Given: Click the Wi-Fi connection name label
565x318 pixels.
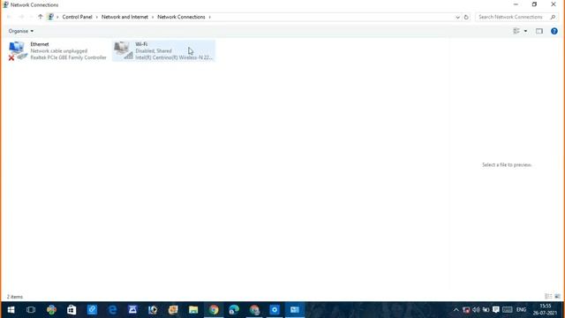Looking at the screenshot, I should [x=141, y=44].
